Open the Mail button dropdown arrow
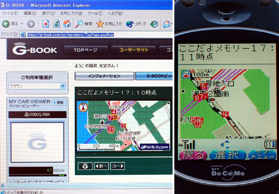 pyautogui.click(x=172, y=24)
